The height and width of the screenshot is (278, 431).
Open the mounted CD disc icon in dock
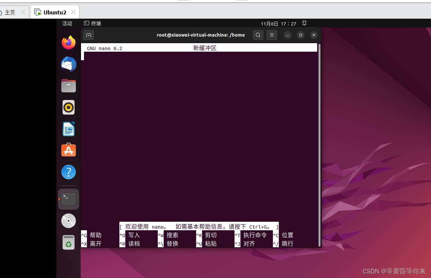68,220
